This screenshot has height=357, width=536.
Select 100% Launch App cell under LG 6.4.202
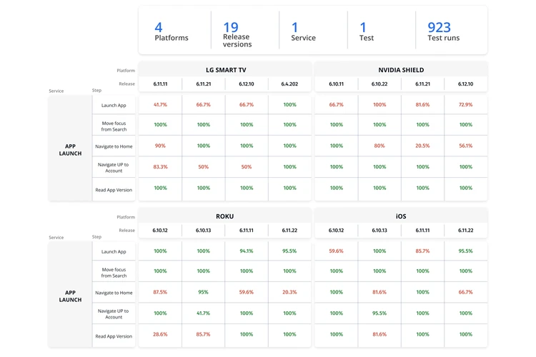point(289,104)
